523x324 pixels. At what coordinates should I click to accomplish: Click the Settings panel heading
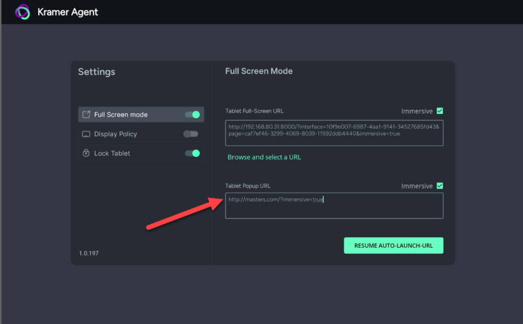tap(97, 72)
